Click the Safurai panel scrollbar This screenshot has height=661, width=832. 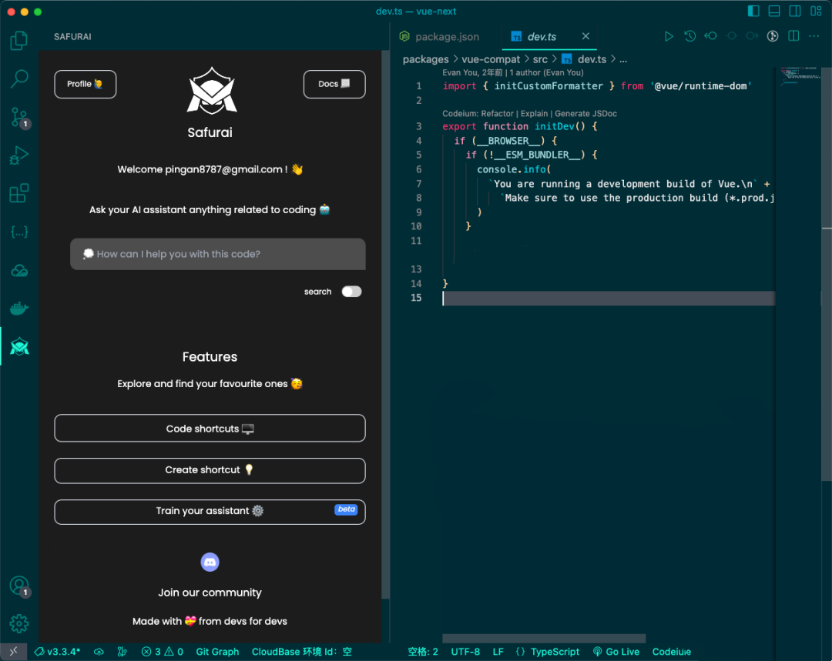[x=385, y=325]
